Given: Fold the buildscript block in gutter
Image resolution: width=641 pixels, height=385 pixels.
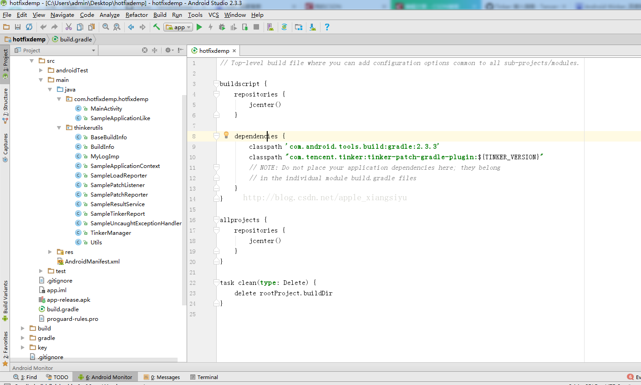Looking at the screenshot, I should (216, 84).
